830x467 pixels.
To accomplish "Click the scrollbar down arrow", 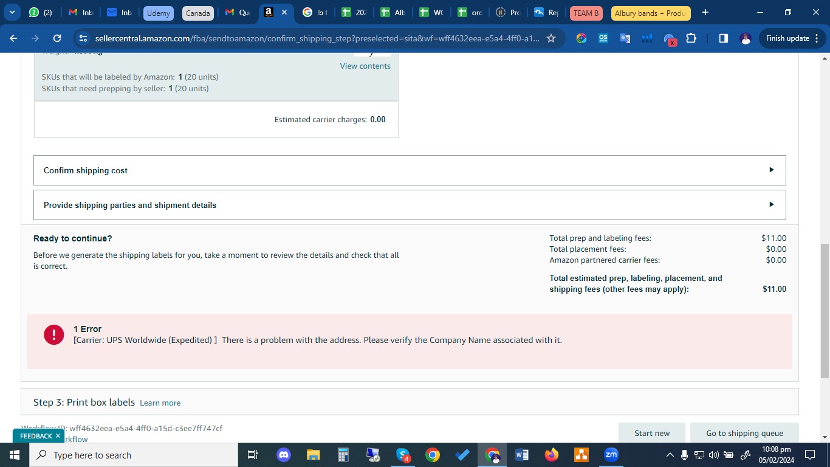I will (825, 437).
